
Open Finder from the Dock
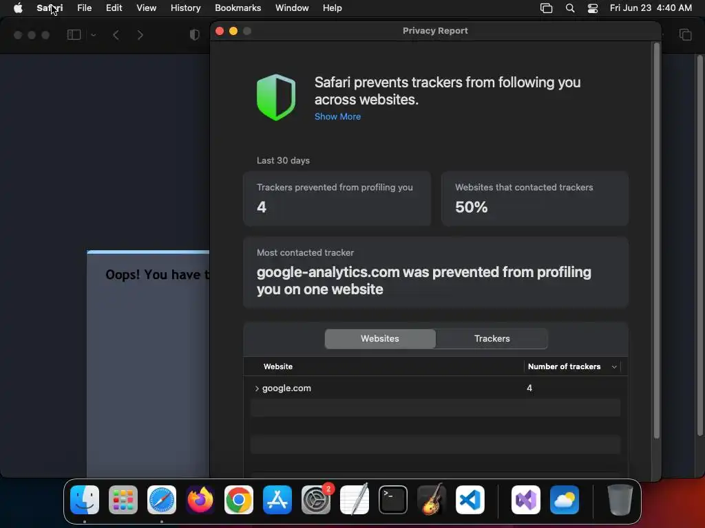point(85,500)
